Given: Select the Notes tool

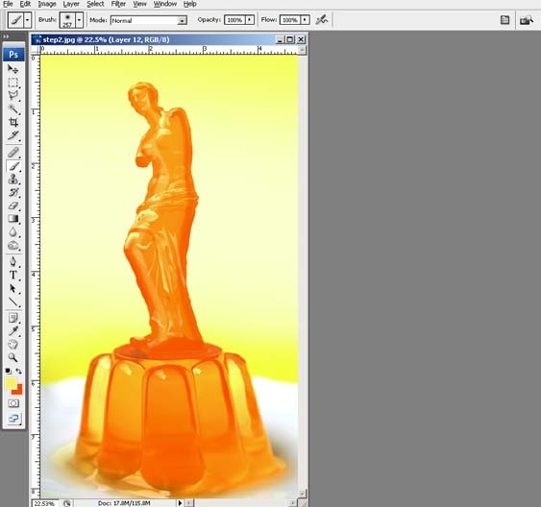Looking at the screenshot, I should point(13,318).
